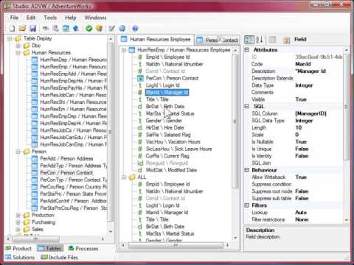Open the Include Files bottom tab
The width and height of the screenshot is (354, 265).
[60, 257]
